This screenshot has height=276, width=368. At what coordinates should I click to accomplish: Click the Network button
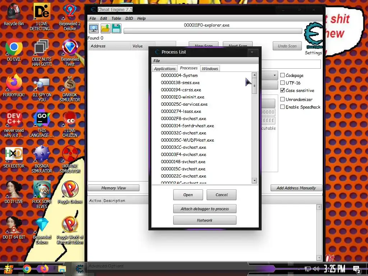pos(204,220)
